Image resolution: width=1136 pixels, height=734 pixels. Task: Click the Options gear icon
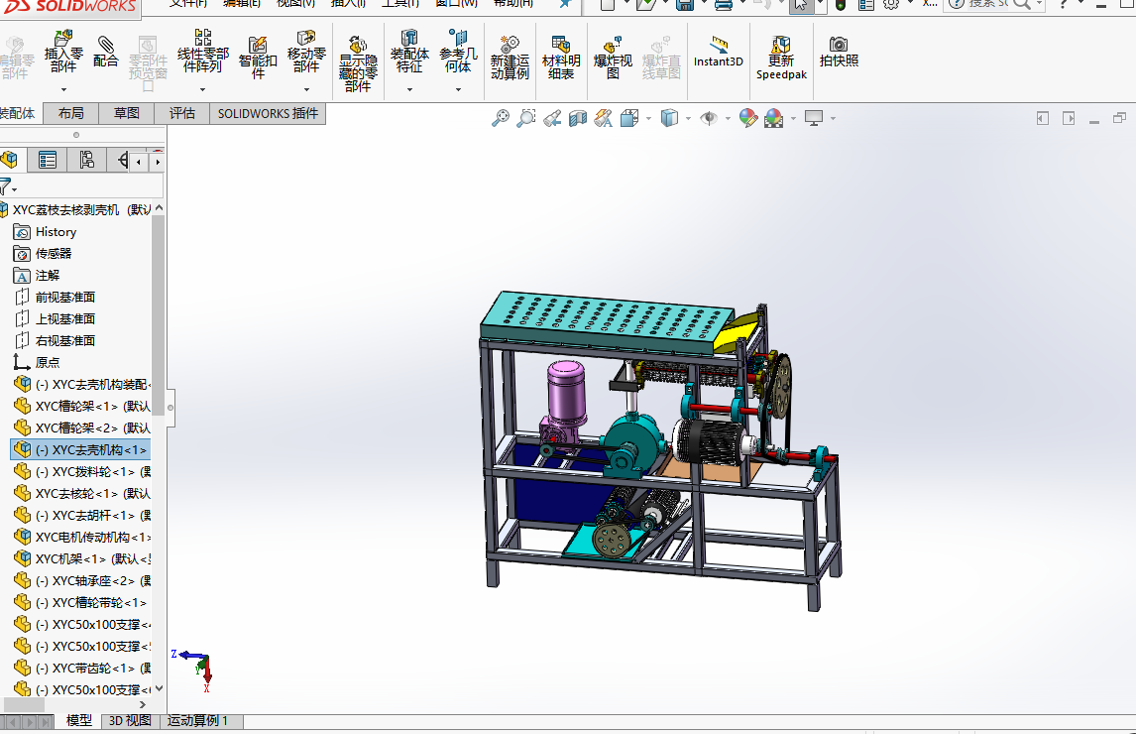tap(891, 4)
